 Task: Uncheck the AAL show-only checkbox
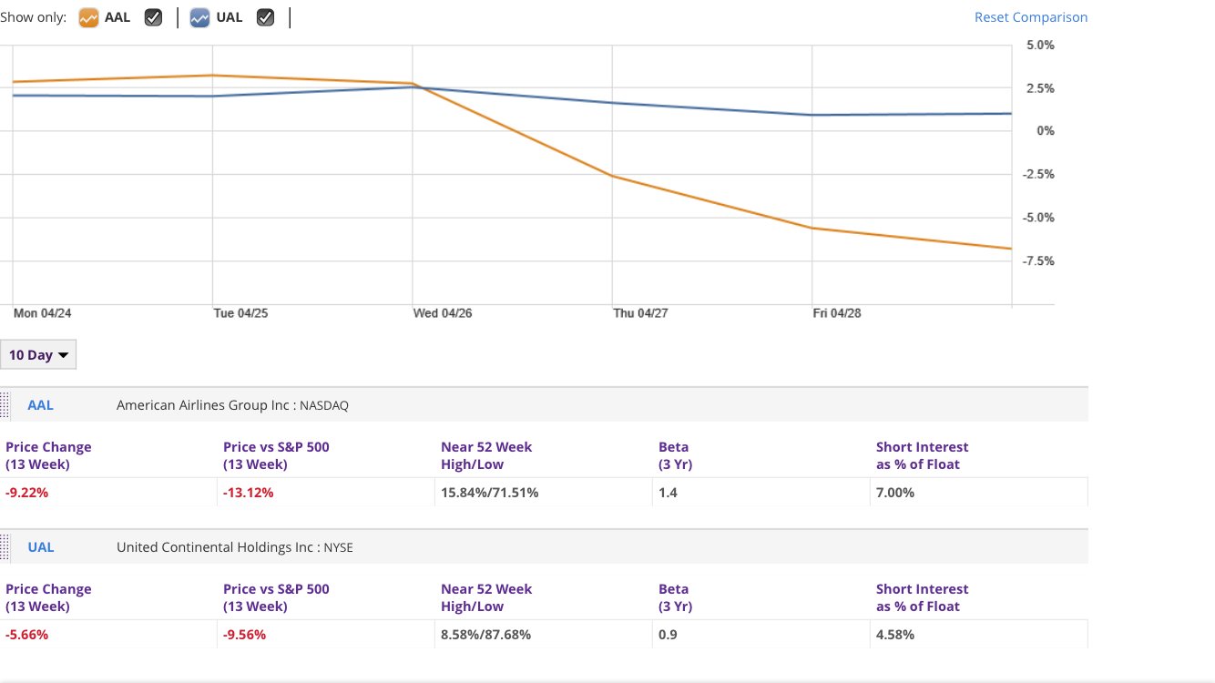coord(154,17)
